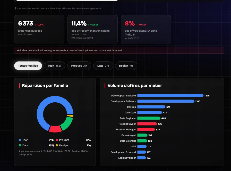Viewport: 231px width, 171px height.
Task: Select the Toutes familles filter tab
Action: (28, 66)
